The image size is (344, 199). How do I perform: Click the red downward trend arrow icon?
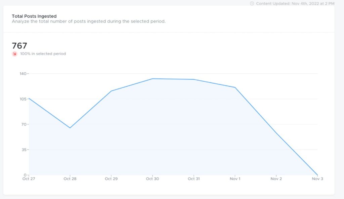tap(14, 54)
